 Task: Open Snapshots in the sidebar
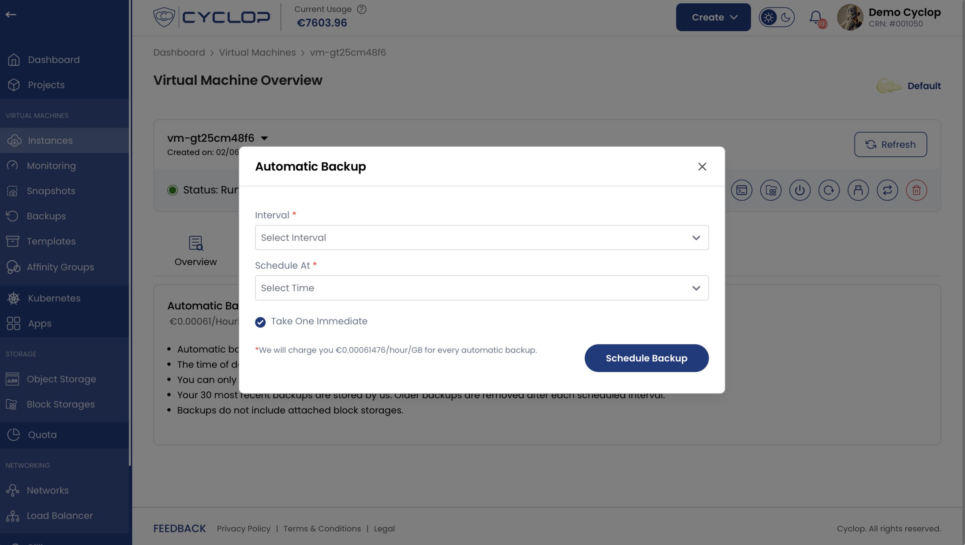[51, 191]
